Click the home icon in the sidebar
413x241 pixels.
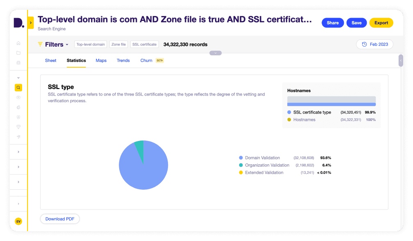pyautogui.click(x=18, y=43)
